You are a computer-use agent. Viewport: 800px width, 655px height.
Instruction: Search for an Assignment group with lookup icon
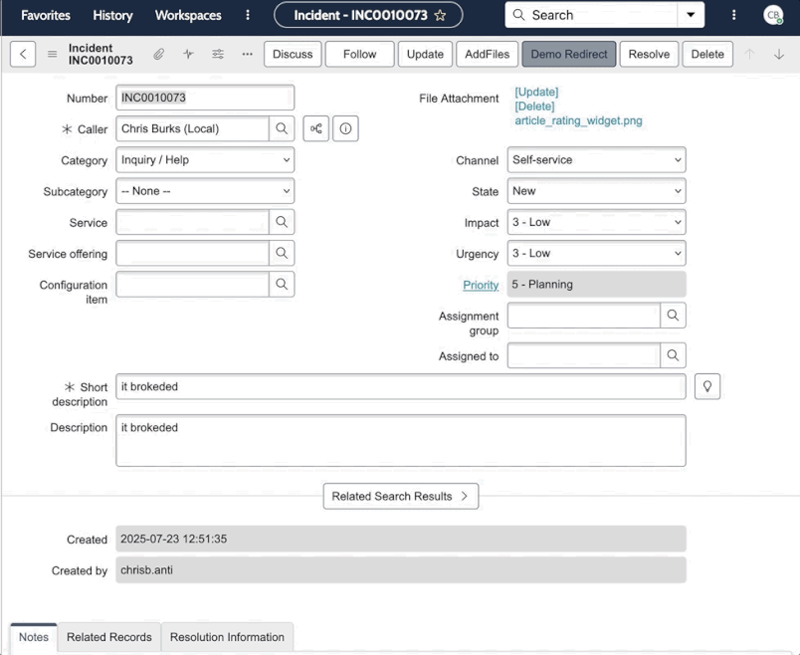[673, 316]
